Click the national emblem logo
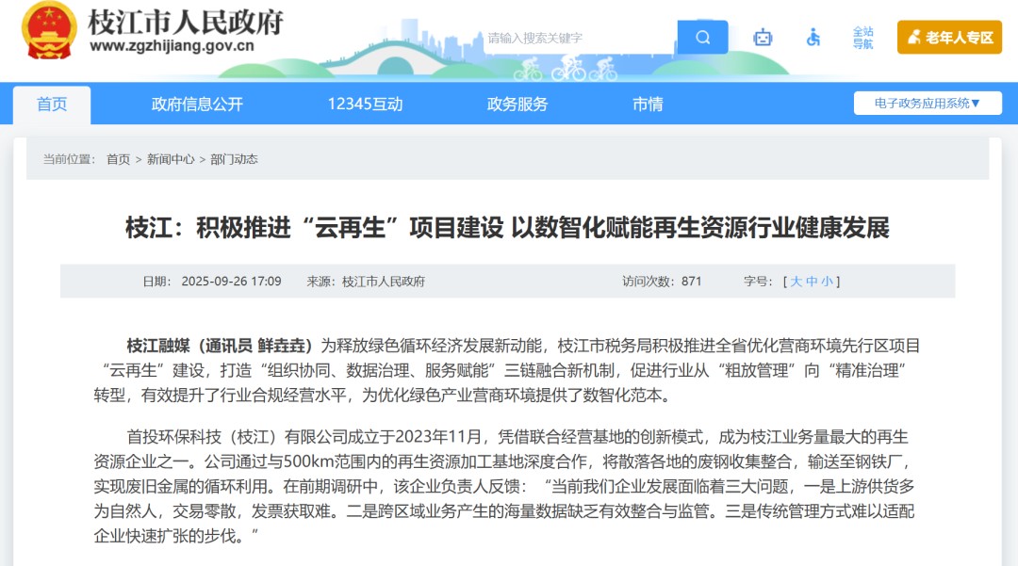1018x566 pixels. 49,31
